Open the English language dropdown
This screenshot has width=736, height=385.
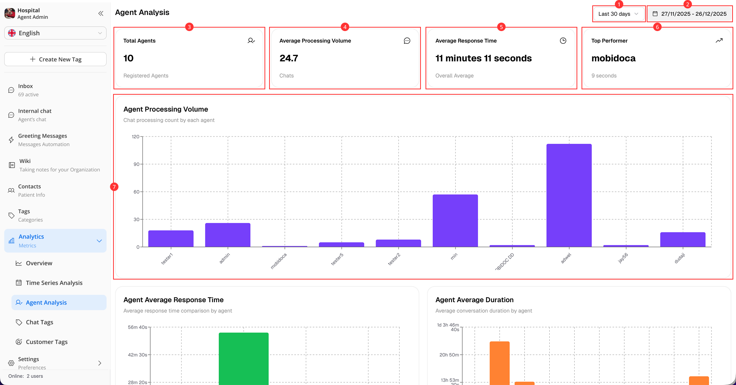[x=55, y=33]
